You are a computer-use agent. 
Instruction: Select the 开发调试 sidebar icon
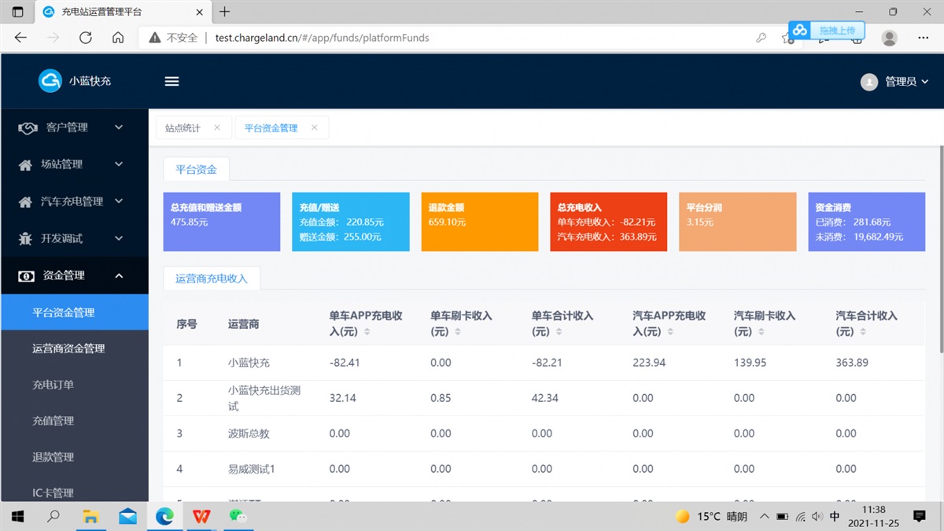tap(25, 238)
